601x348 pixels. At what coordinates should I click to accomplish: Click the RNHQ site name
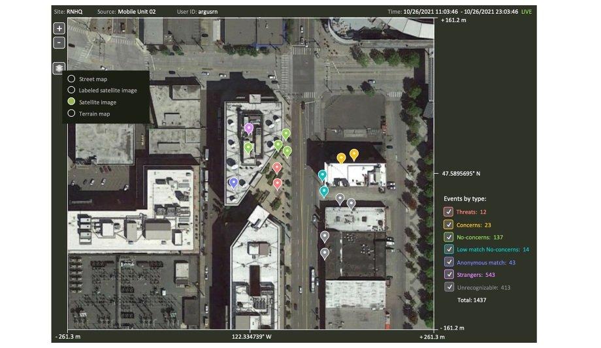point(75,12)
